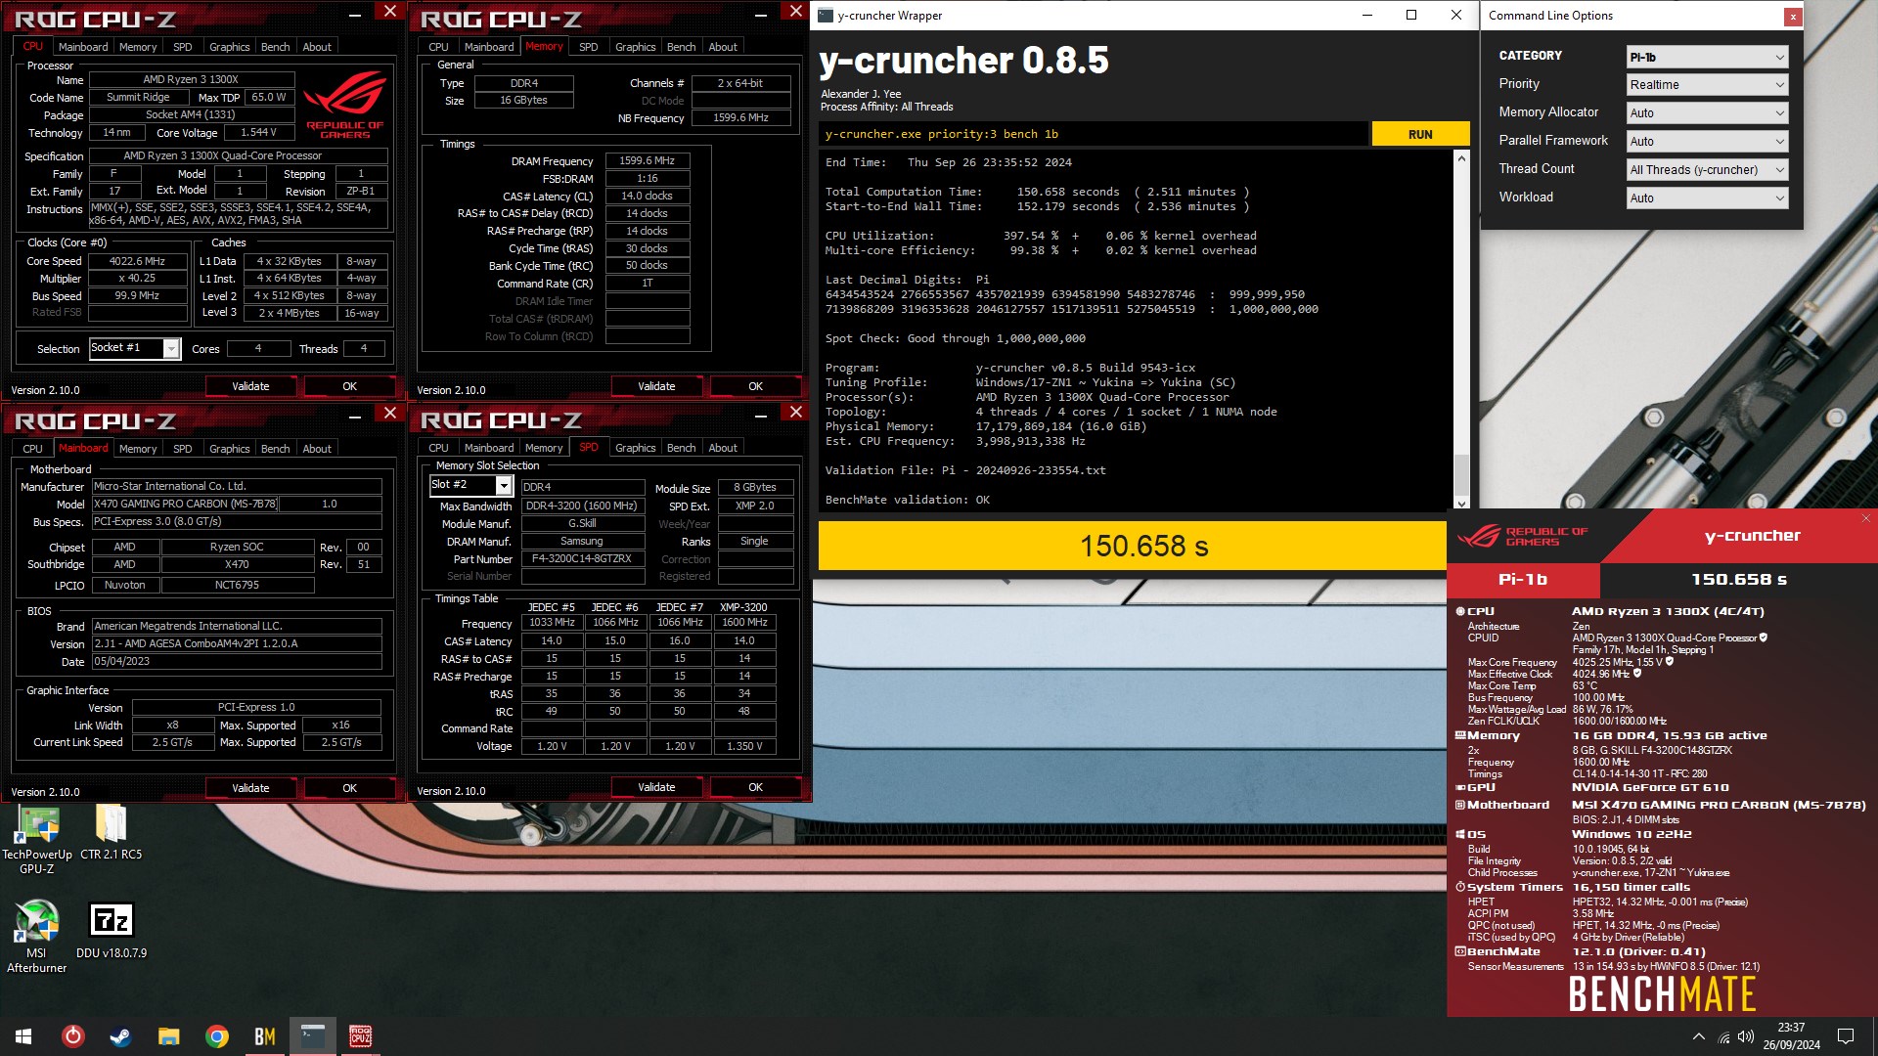Click the Pi-1b label in BenchMate panel

[x=1523, y=580]
